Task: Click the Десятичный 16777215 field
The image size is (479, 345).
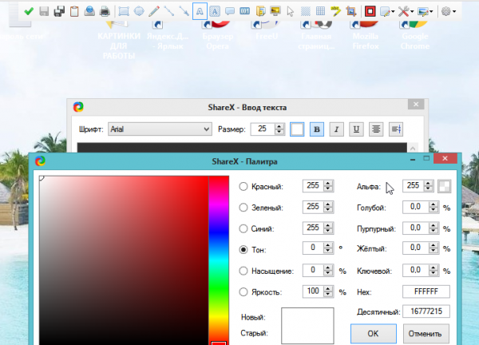Action: 426,311
